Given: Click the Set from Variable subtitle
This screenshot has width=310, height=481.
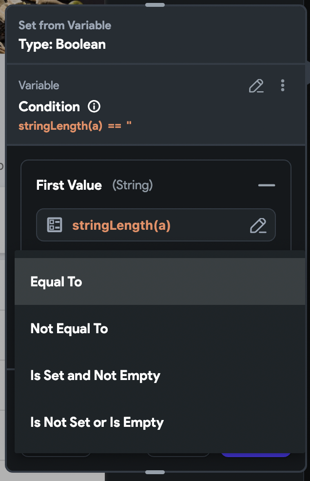Looking at the screenshot, I should 65,25.
